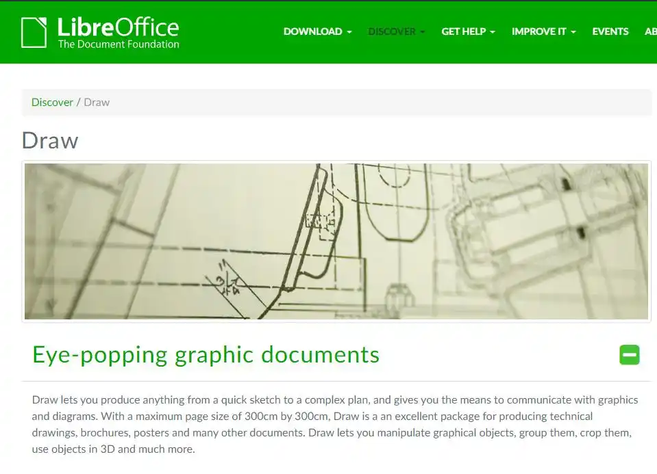Click the Eye-popping graphic documents heading
The image size is (657, 474).
click(x=206, y=355)
